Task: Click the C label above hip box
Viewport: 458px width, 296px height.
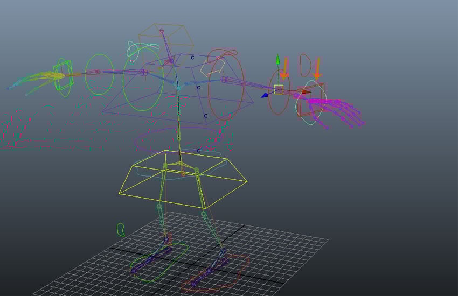Action: point(199,151)
